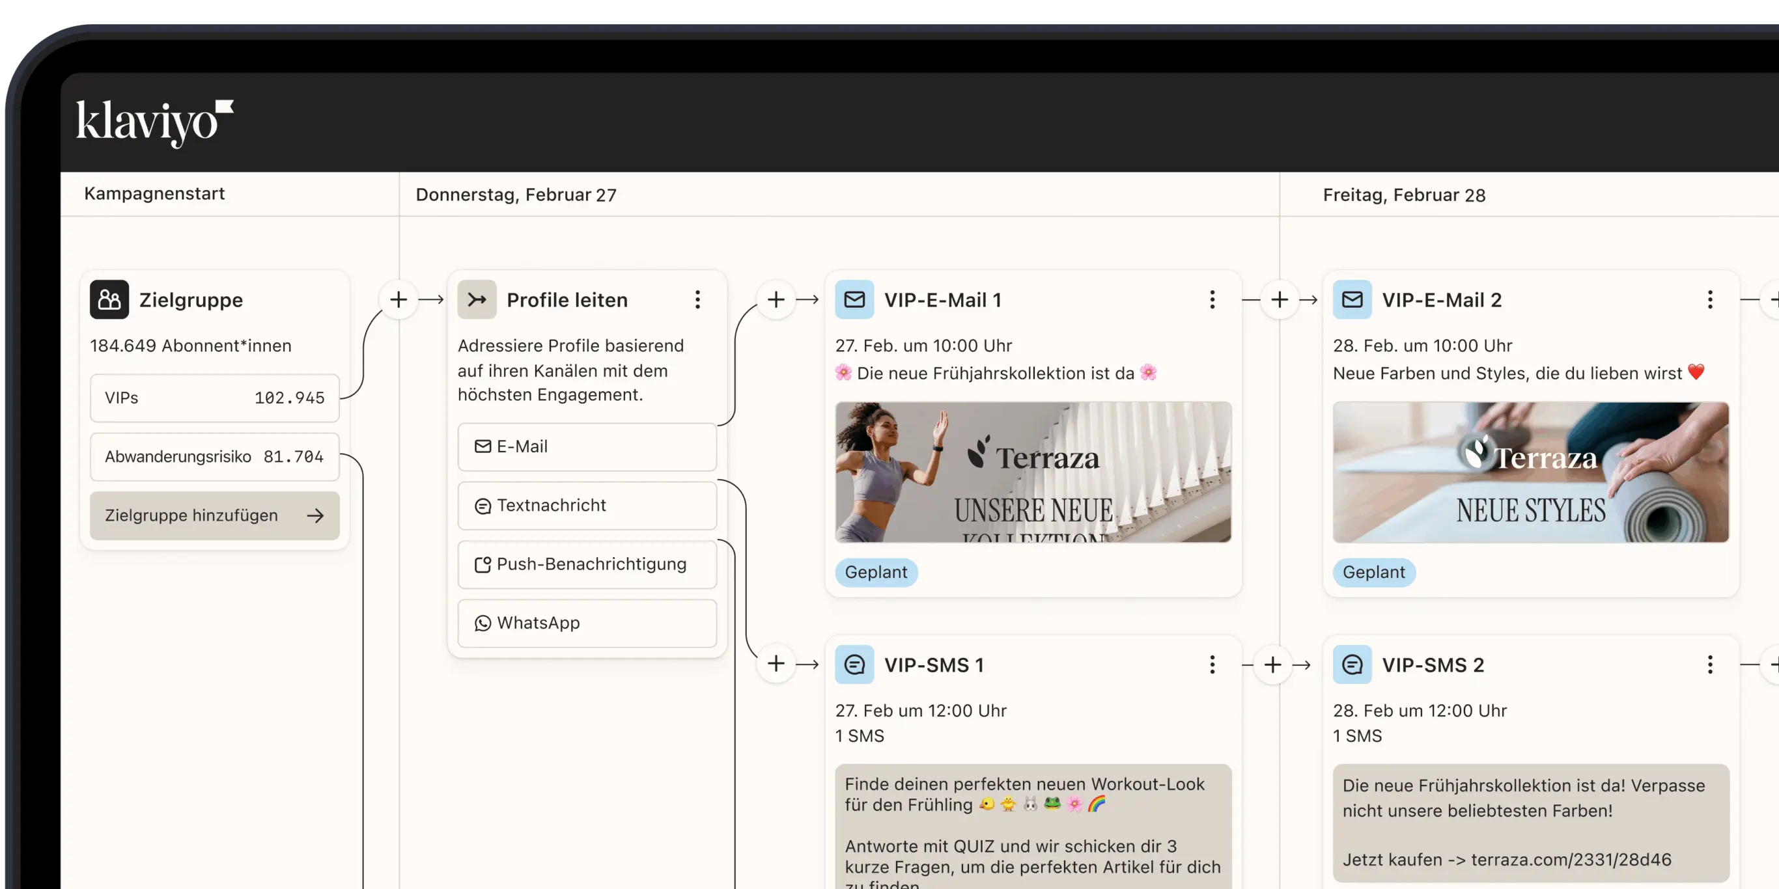1779x889 pixels.
Task: Click the WhatsApp logo icon
Action: pos(483,623)
